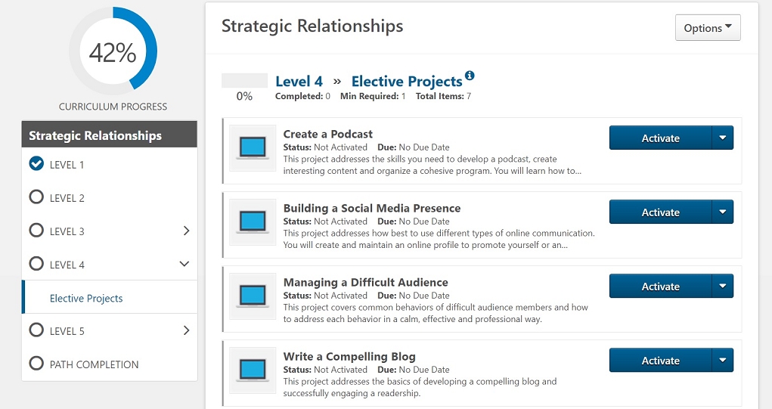Select LEVEL 3 in the sidebar menu
The height and width of the screenshot is (409, 772).
click(x=67, y=232)
